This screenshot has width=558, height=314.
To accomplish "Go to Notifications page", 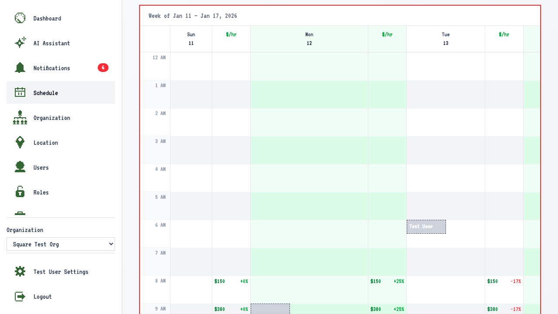I will click(x=61, y=68).
